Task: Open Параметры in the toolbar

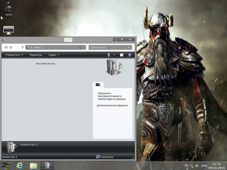Action: [36, 55]
